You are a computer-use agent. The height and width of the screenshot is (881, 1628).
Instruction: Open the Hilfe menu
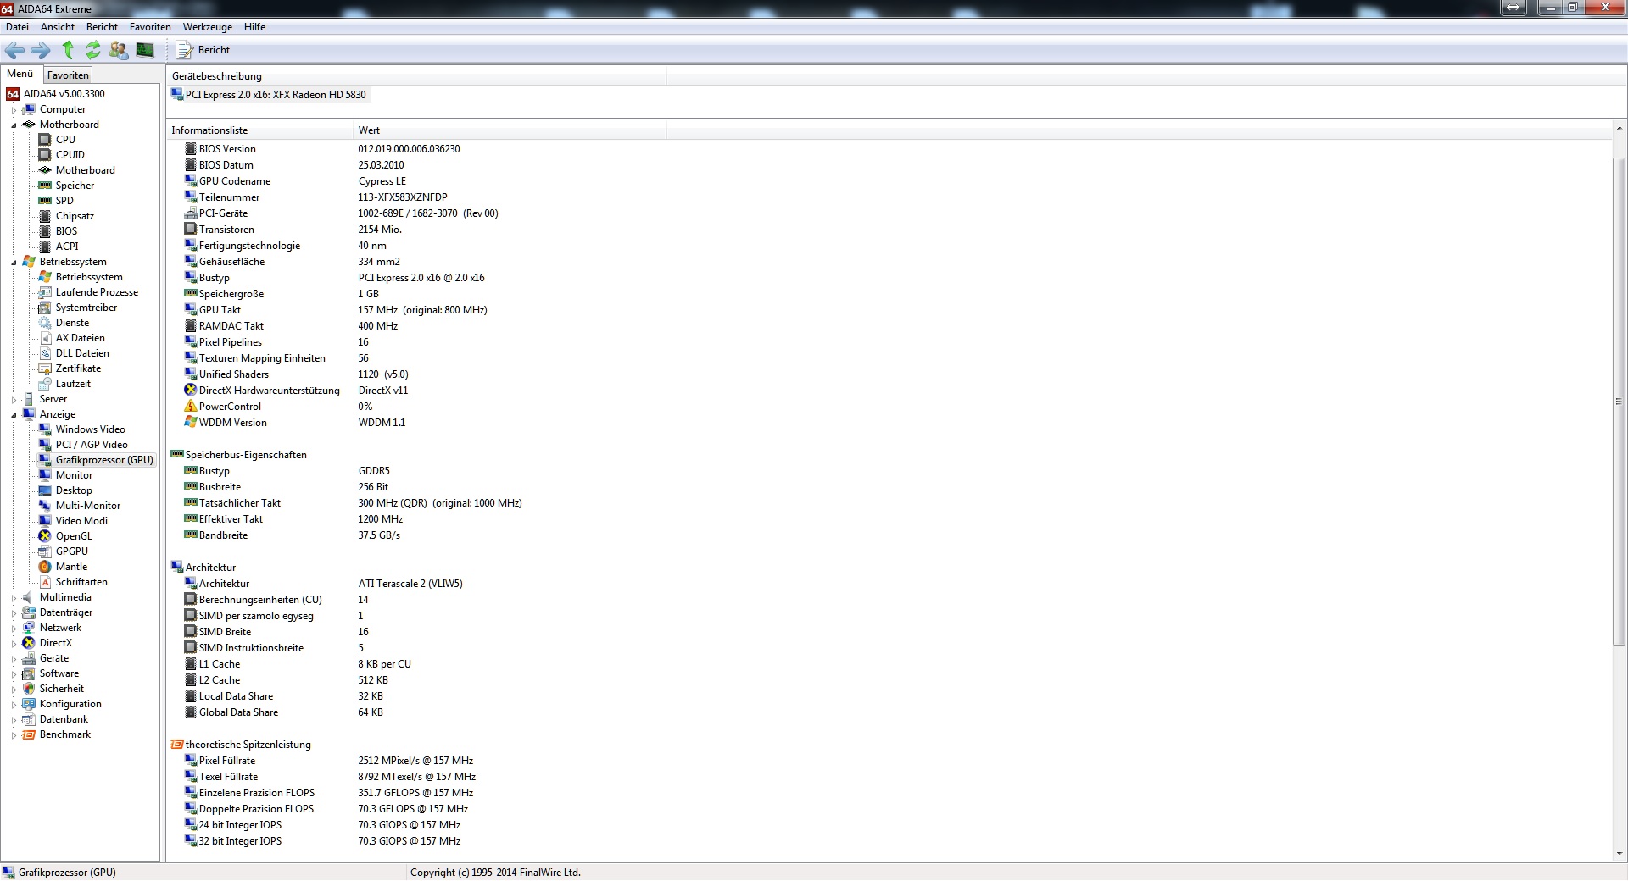click(254, 27)
